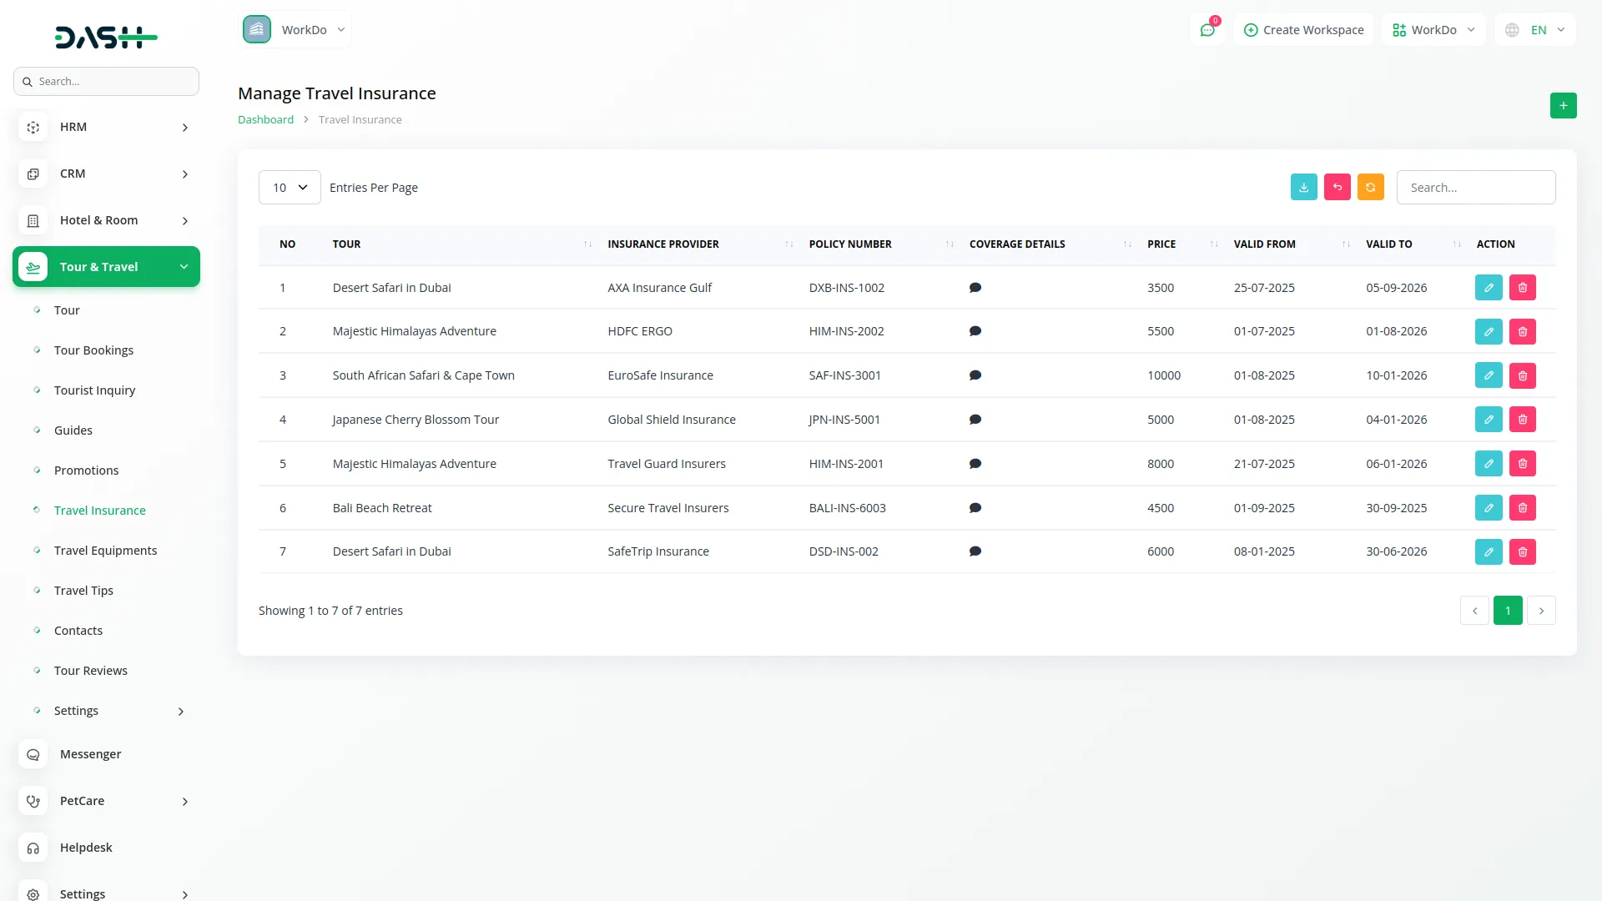Click the Create Workspace button
Image resolution: width=1602 pixels, height=901 pixels.
(1303, 30)
